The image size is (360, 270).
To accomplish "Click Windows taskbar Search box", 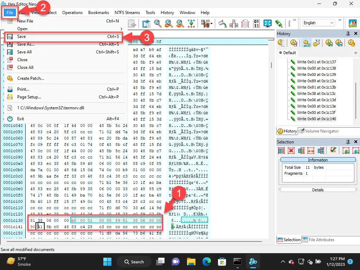I will coord(134,262).
